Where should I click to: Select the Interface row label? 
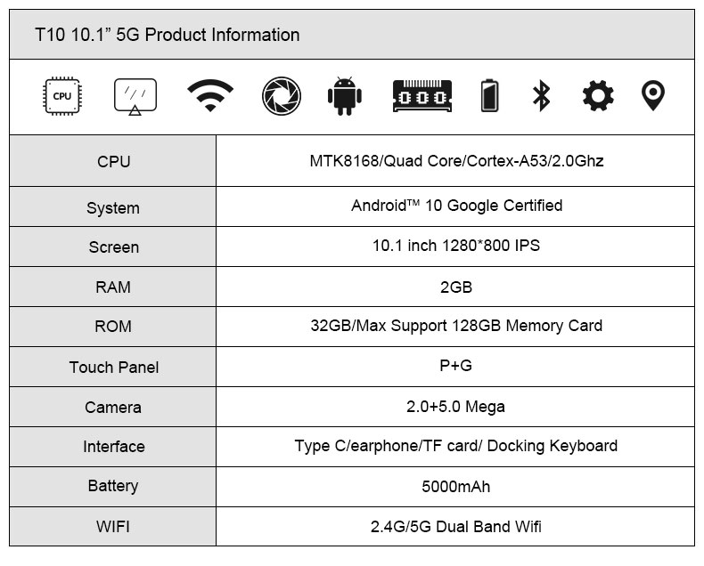tap(114, 447)
